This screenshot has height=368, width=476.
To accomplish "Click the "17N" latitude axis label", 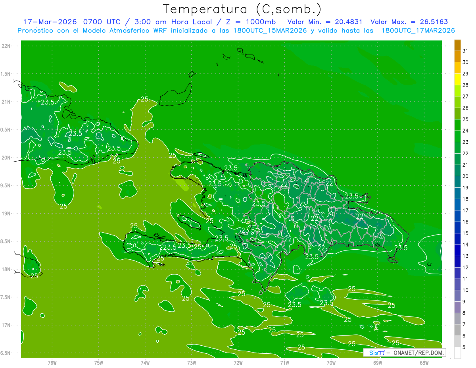I will (x=6, y=325).
